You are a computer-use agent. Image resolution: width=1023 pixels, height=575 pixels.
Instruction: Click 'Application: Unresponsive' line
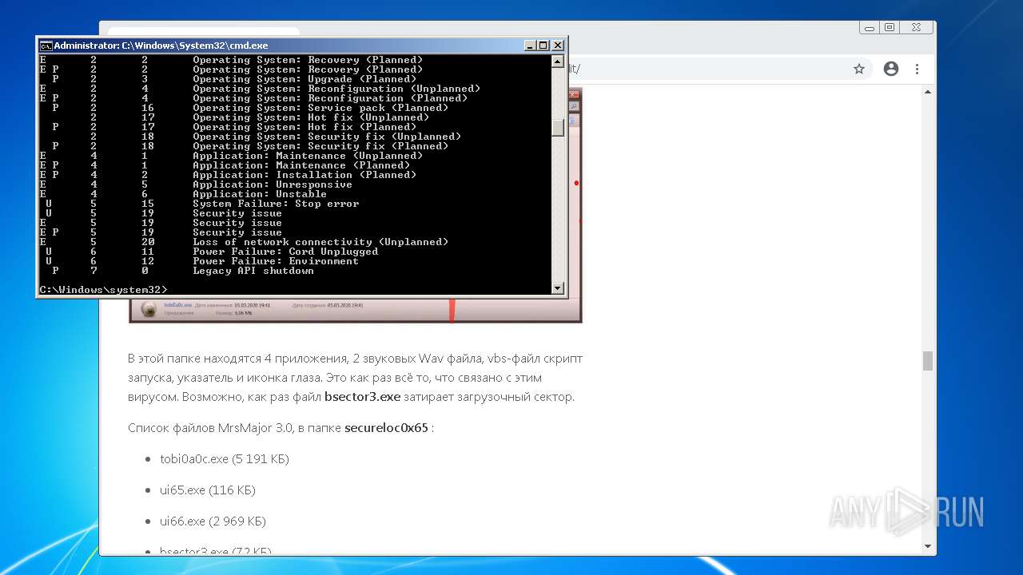click(273, 184)
